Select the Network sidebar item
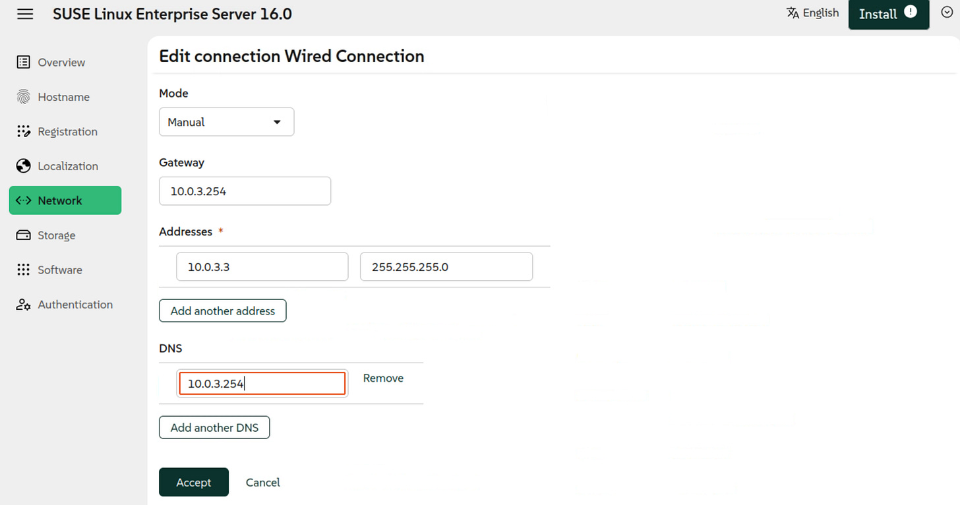 (65, 200)
